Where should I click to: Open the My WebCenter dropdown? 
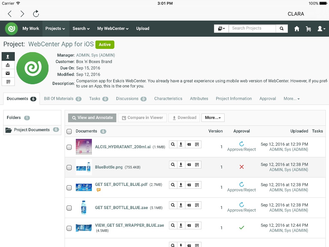(113, 29)
